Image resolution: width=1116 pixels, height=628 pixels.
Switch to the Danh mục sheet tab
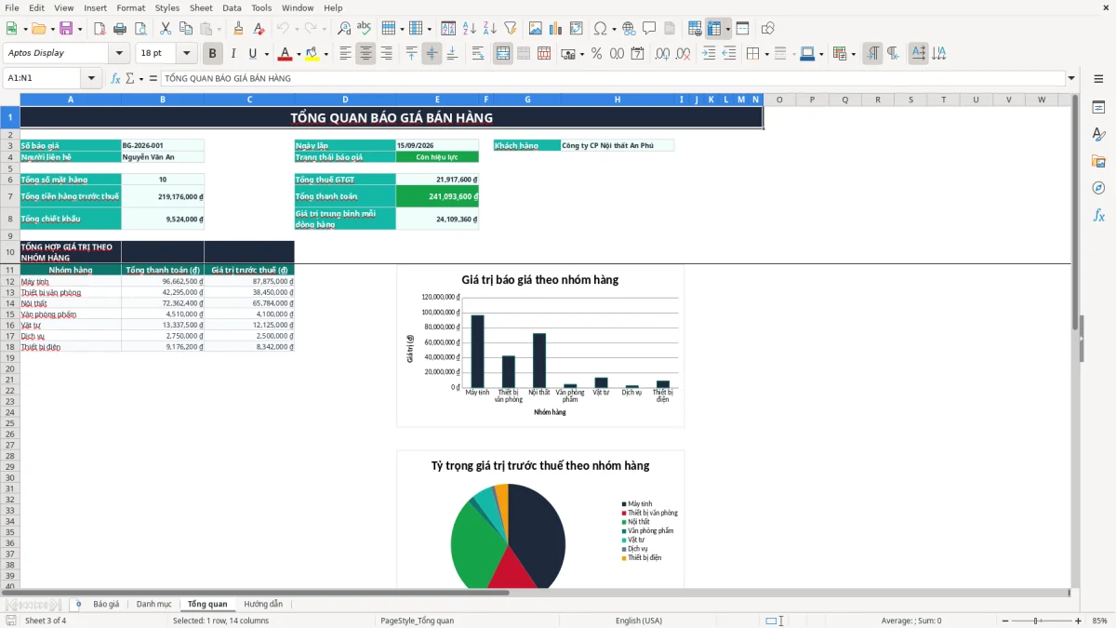[153, 604]
